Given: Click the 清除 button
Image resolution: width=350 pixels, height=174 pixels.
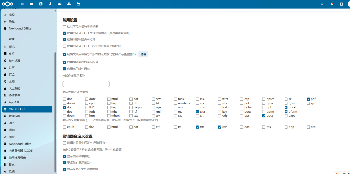Looking at the screenshot, I should (143, 54).
